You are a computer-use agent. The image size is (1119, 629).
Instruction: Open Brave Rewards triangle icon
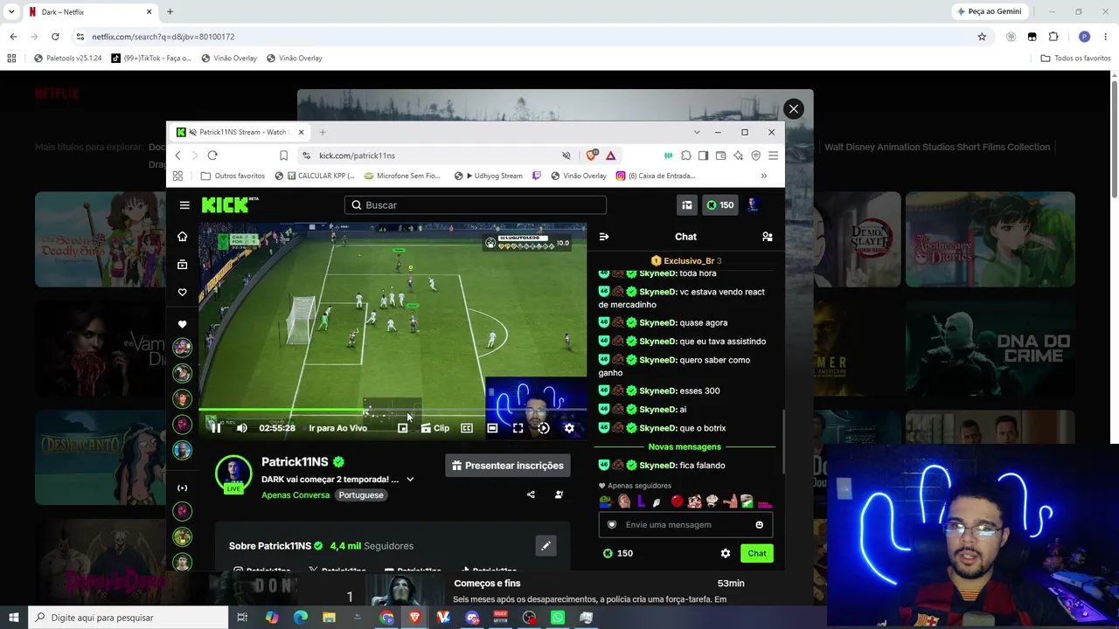tap(610, 156)
